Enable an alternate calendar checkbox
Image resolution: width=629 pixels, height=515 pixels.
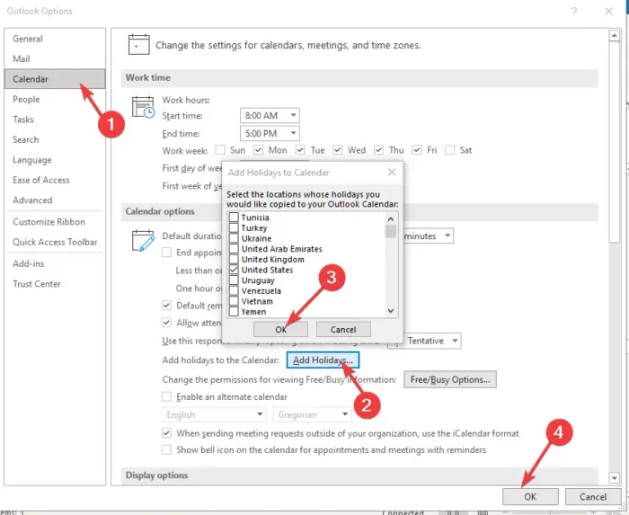pyautogui.click(x=166, y=396)
